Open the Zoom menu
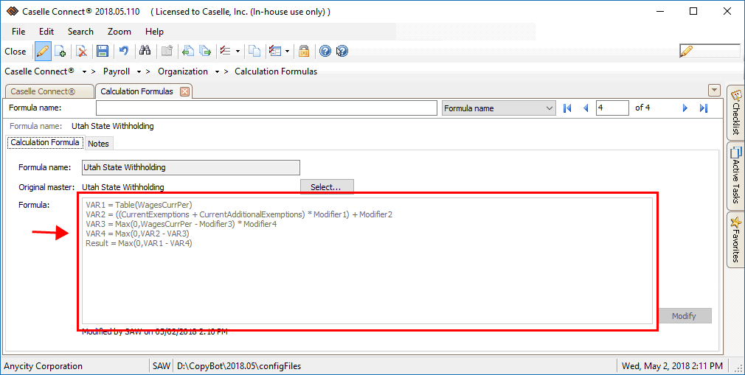 click(x=119, y=32)
